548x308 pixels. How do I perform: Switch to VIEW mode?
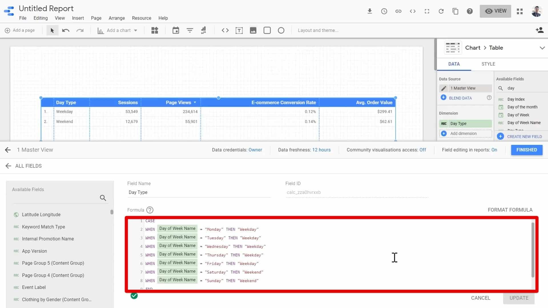[495, 11]
